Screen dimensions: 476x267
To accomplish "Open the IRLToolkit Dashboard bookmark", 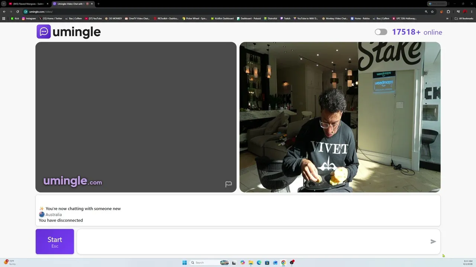I will (x=166, y=19).
